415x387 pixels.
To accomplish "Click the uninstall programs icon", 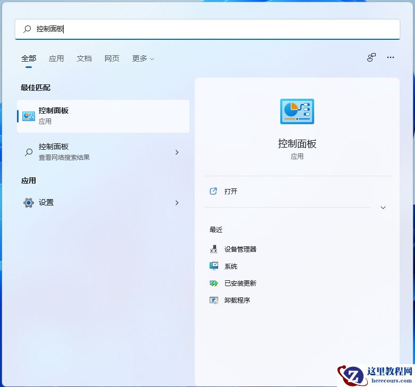I will 213,300.
